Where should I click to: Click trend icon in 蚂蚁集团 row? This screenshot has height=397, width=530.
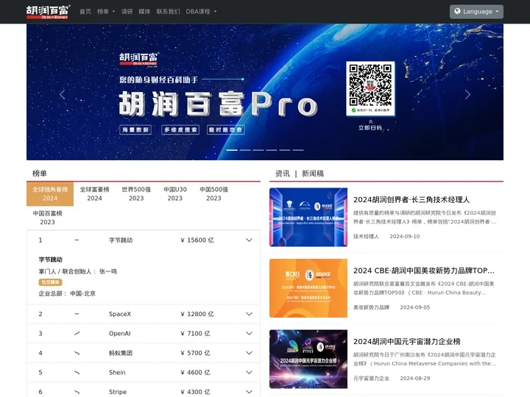pyautogui.click(x=77, y=353)
